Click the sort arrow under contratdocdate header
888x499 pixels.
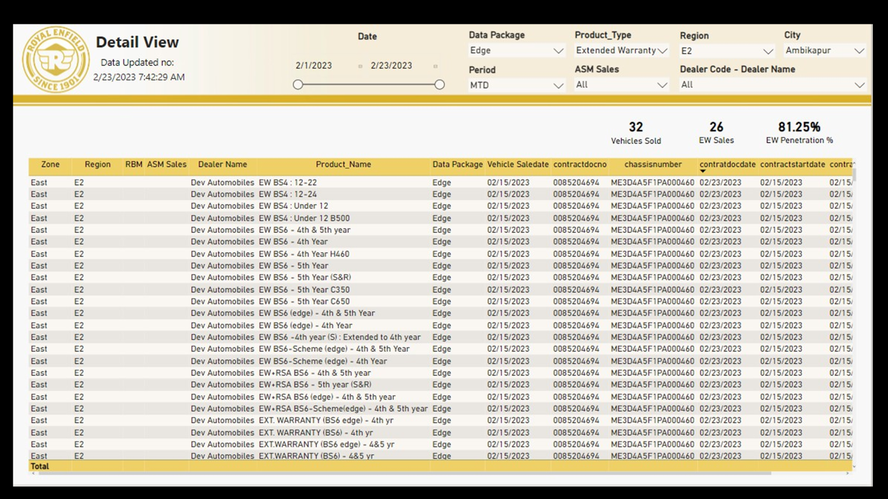point(703,171)
